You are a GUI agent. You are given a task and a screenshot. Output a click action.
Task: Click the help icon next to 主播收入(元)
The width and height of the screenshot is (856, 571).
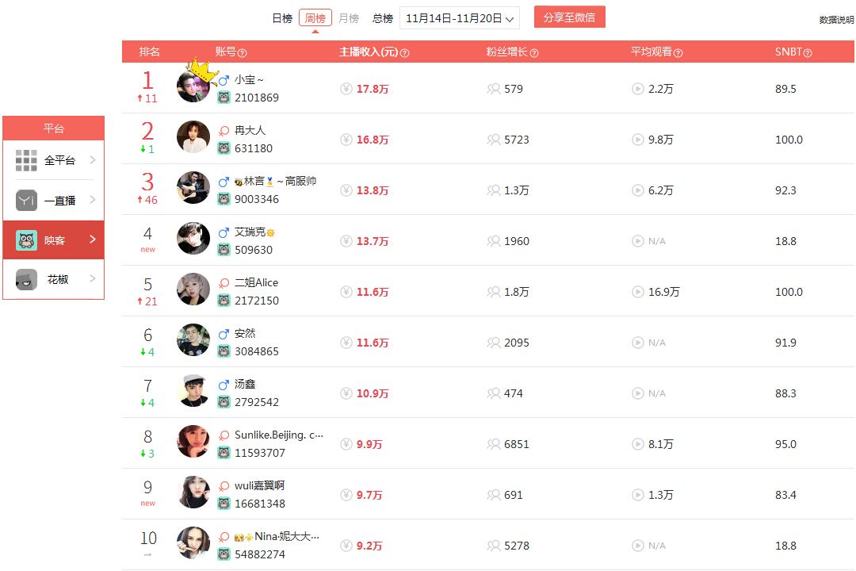coord(404,53)
